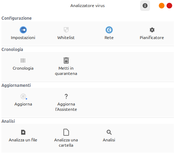Click the 'Metti in quarantena' text label
This screenshot has height=166, width=175.
pyautogui.click(x=66, y=71)
